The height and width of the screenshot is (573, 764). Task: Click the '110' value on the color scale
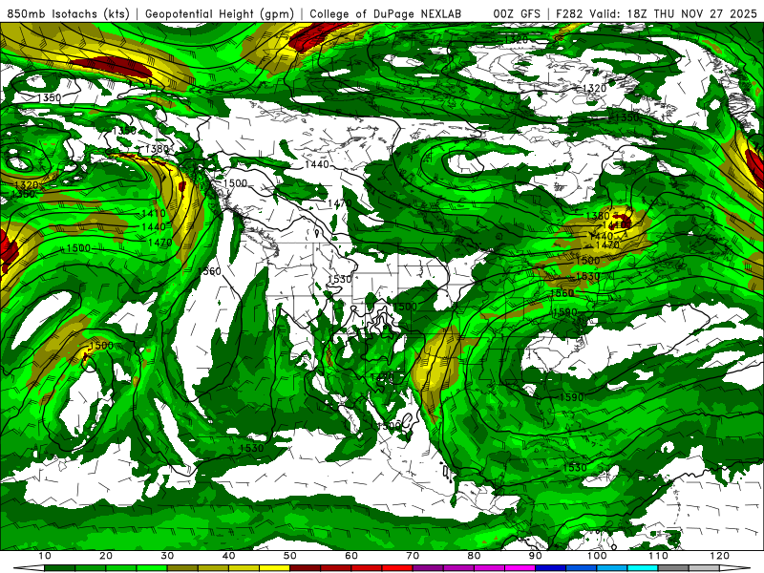[x=658, y=556]
